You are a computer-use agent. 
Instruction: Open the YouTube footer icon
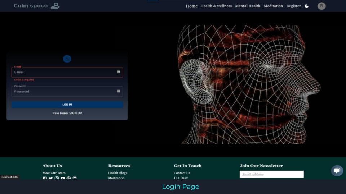pyautogui.click(x=63, y=178)
